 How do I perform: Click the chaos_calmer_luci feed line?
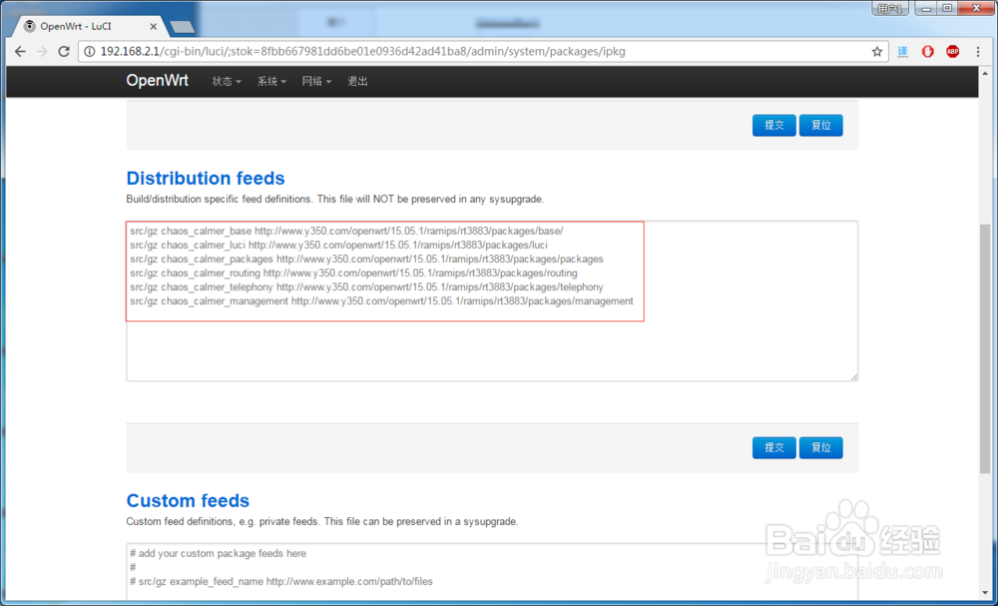[x=338, y=245]
